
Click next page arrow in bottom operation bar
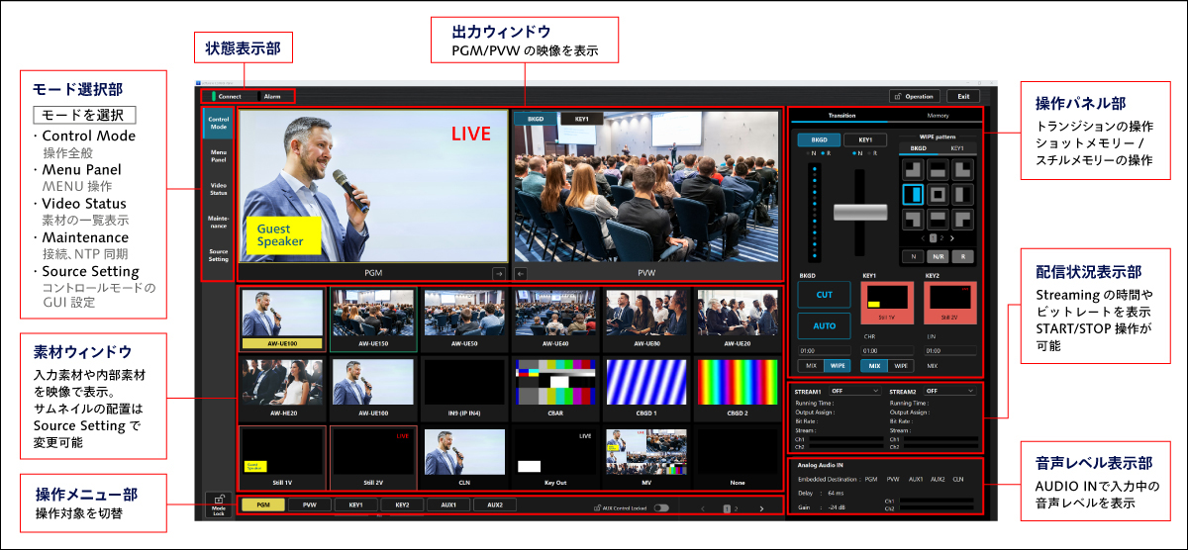click(761, 508)
